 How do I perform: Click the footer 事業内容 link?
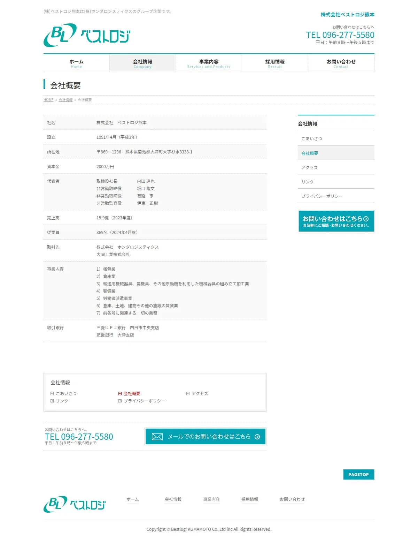click(x=211, y=499)
